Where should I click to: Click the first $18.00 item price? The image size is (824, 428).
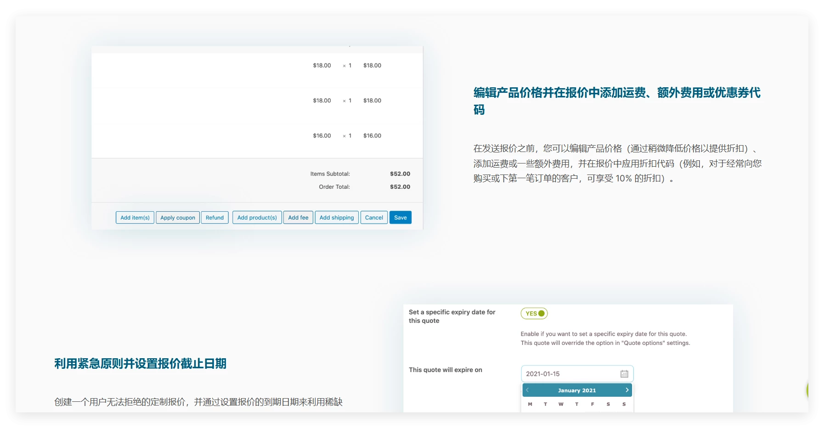pyautogui.click(x=322, y=66)
